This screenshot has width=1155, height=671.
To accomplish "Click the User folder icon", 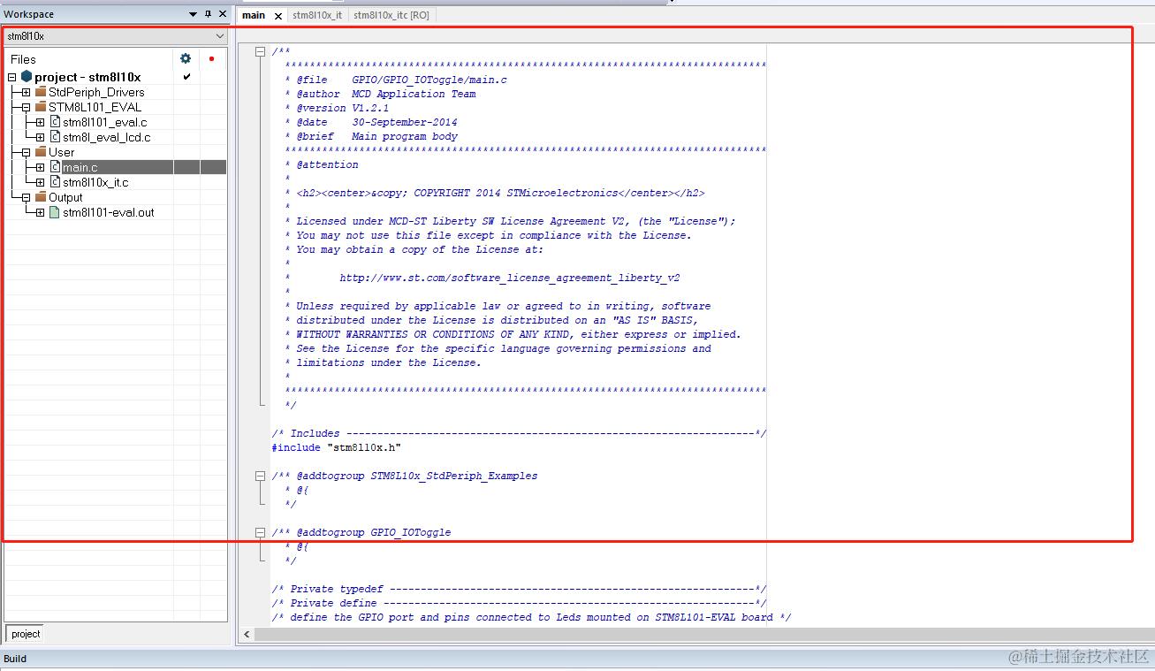I will (41, 152).
